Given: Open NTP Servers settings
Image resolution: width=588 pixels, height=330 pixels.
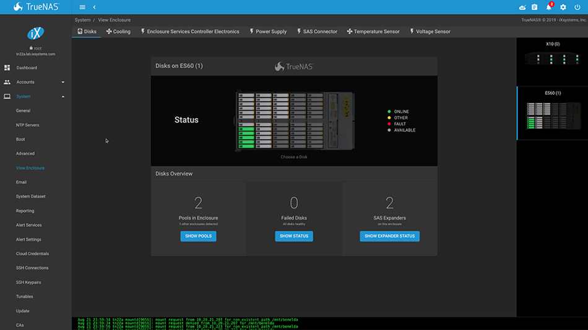Looking at the screenshot, I should click(27, 125).
